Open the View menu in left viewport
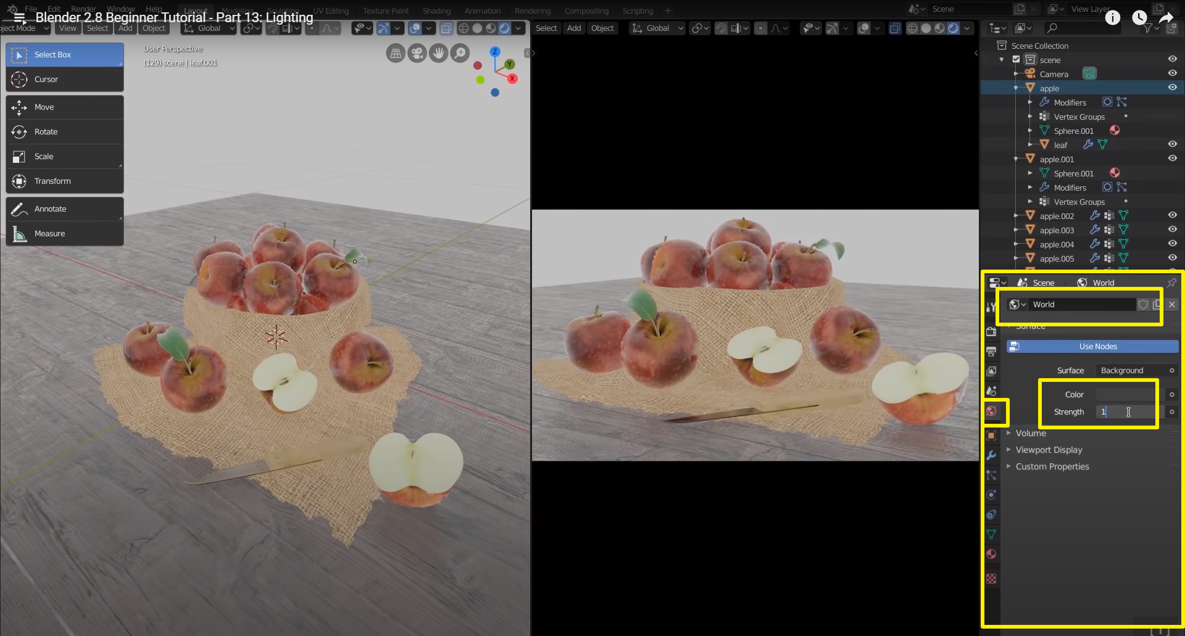The height and width of the screenshot is (636, 1185). coord(68,28)
